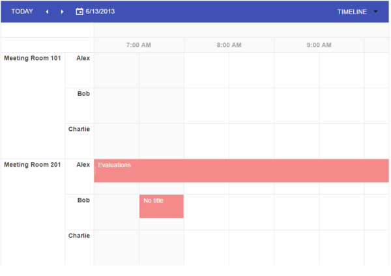Click the 9:00 AM slot for Room 201 Charlie

[x=297, y=247]
